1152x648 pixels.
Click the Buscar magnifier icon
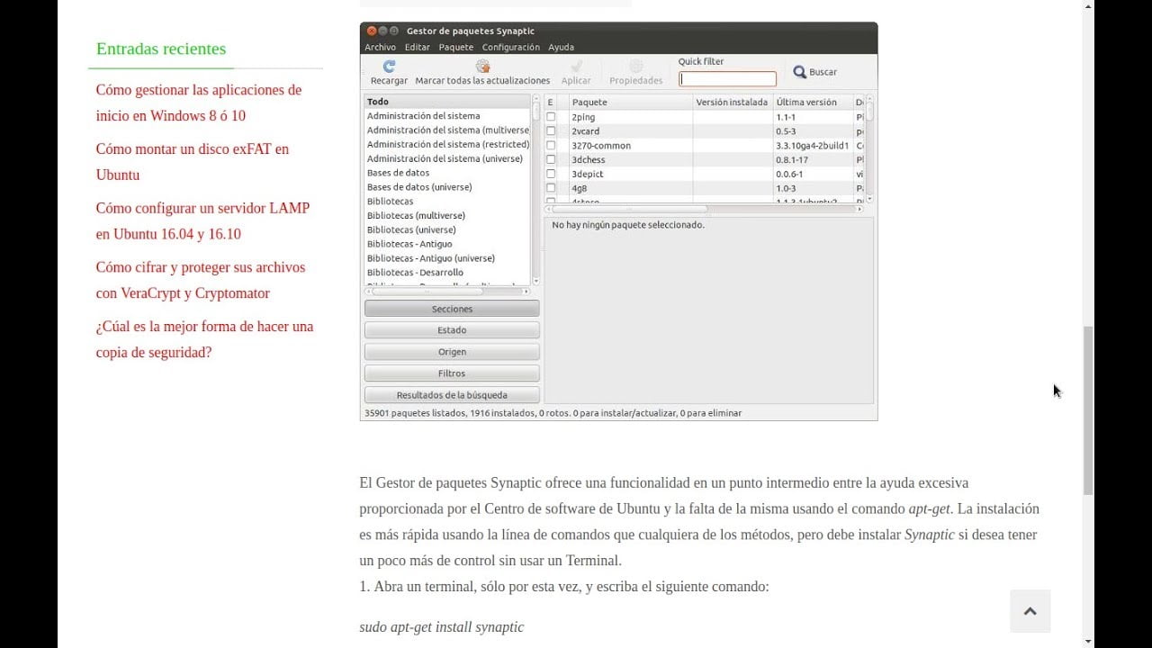pos(799,72)
